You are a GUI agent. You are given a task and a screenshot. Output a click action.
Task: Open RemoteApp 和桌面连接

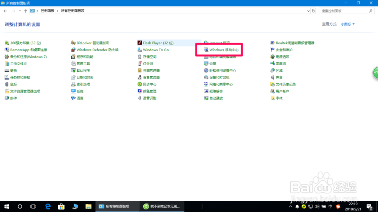(26, 50)
